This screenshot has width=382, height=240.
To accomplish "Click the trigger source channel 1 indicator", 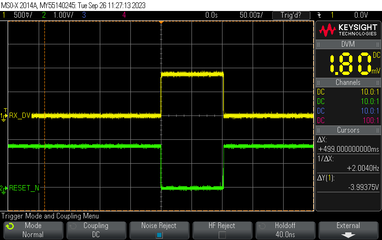I will point(332,15).
